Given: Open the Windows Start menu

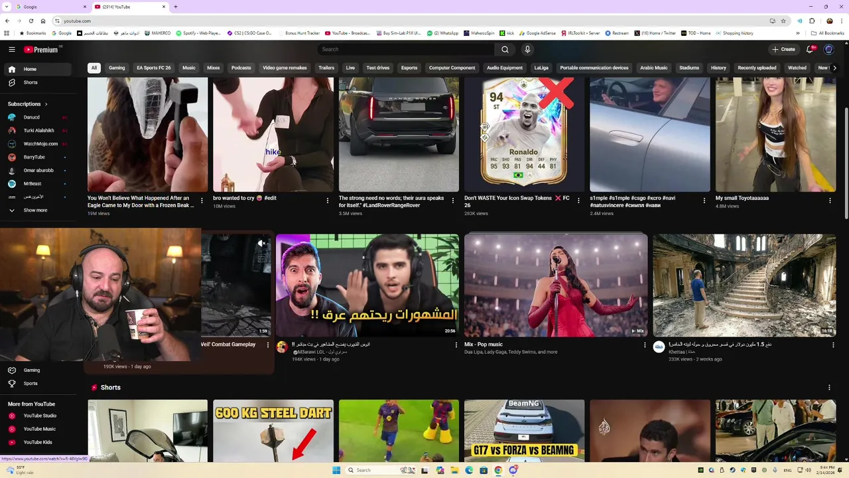Looking at the screenshot, I should point(336,470).
